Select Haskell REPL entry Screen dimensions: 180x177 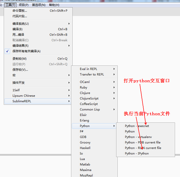pyautogui.click(x=94, y=148)
